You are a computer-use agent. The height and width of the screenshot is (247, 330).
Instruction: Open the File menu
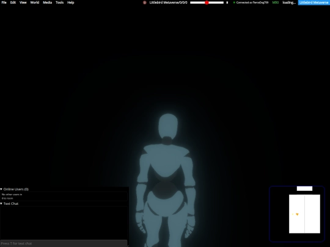point(4,2)
